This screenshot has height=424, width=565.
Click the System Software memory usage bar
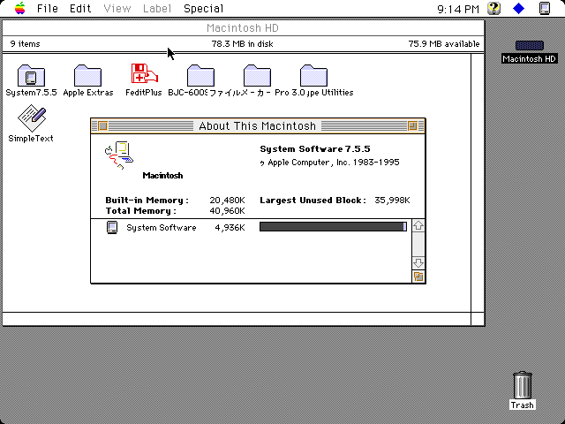tap(334, 226)
